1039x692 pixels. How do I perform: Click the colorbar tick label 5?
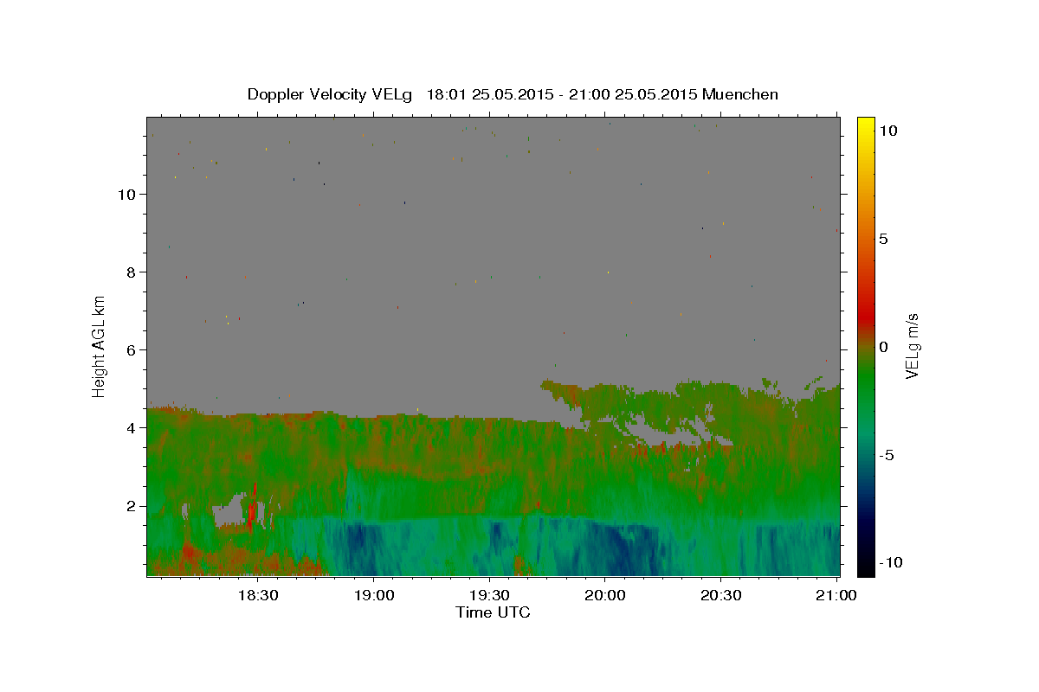[883, 238]
